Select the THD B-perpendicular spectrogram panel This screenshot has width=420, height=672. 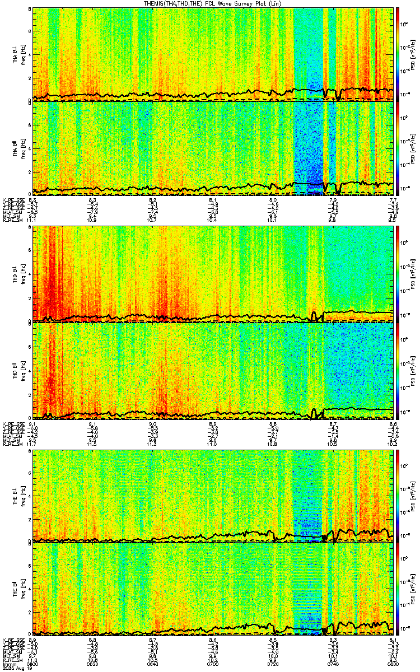click(213, 274)
